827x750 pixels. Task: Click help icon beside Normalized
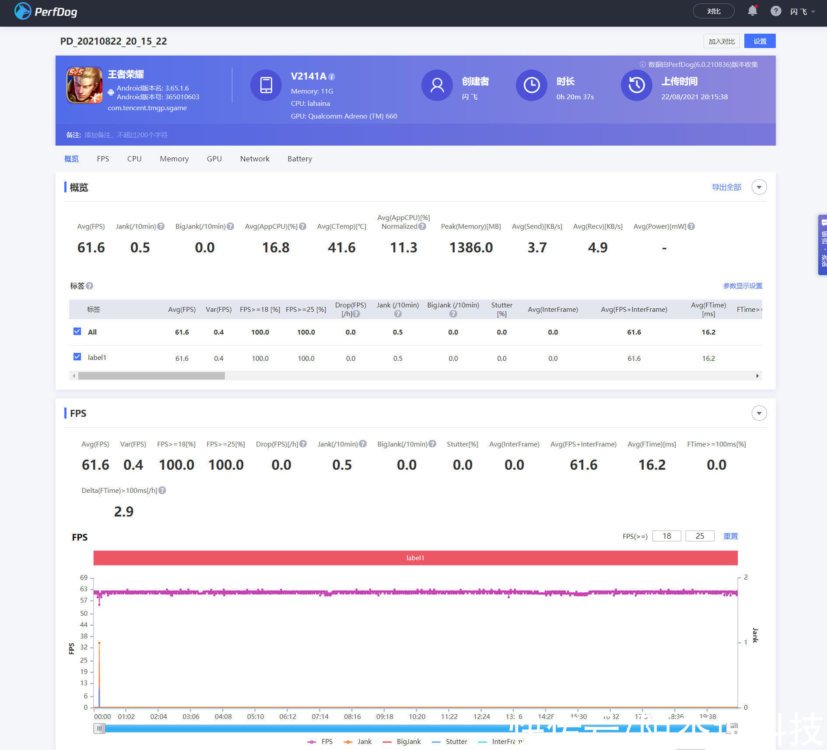[x=422, y=227]
